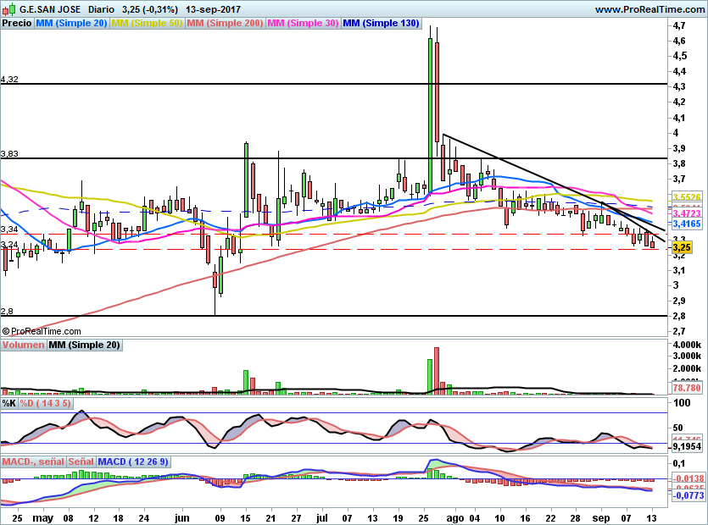The image size is (708, 525).
Task: Click the MM (Simple 20) price indicator label
Action: (x=71, y=24)
